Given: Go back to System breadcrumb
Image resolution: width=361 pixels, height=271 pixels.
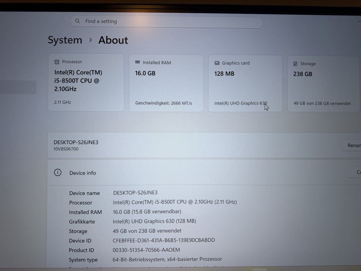Looking at the screenshot, I should [x=65, y=40].
